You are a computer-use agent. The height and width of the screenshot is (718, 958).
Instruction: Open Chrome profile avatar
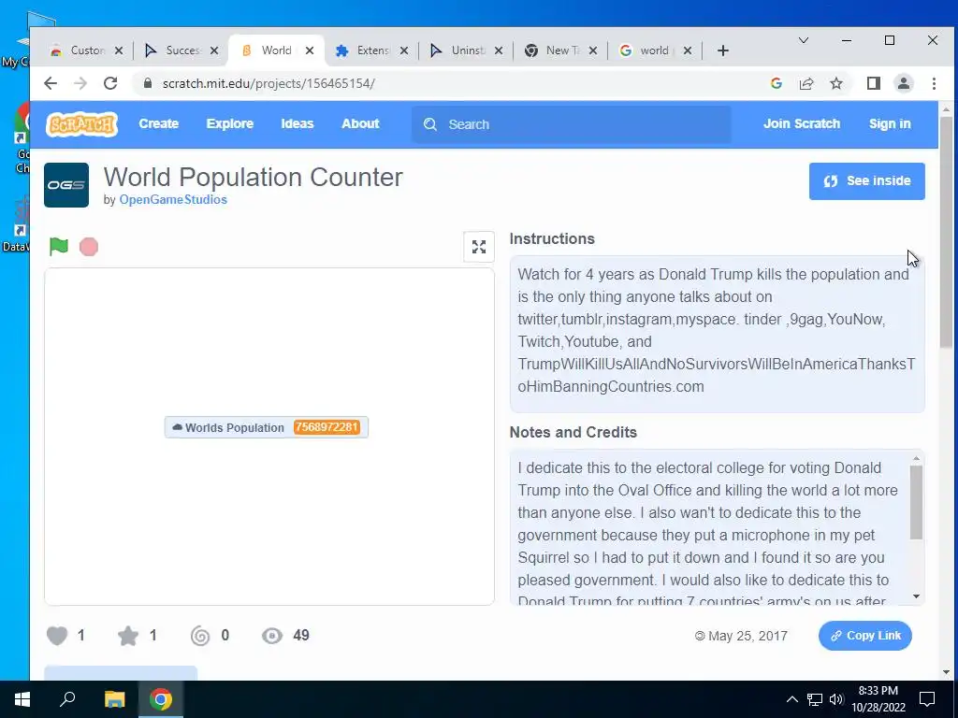tap(904, 83)
